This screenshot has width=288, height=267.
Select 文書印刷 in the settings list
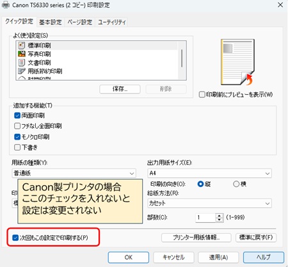tap(97, 63)
